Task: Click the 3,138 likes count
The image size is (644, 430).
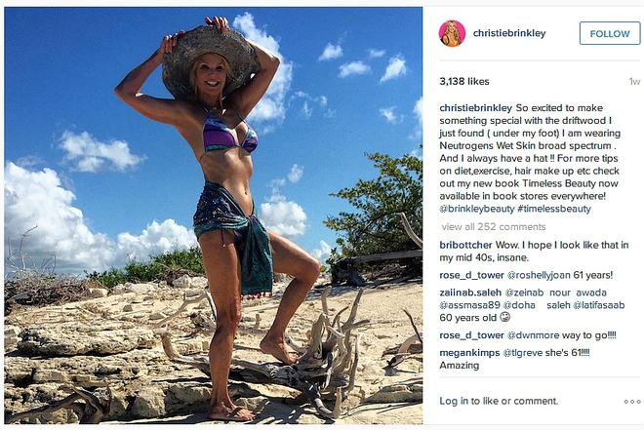Action: tap(464, 82)
